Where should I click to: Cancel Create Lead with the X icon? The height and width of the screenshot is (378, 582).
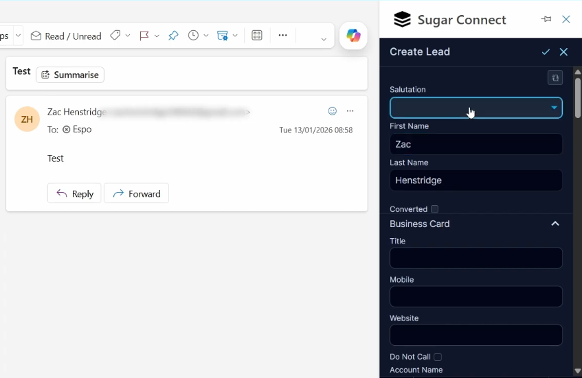tap(564, 52)
